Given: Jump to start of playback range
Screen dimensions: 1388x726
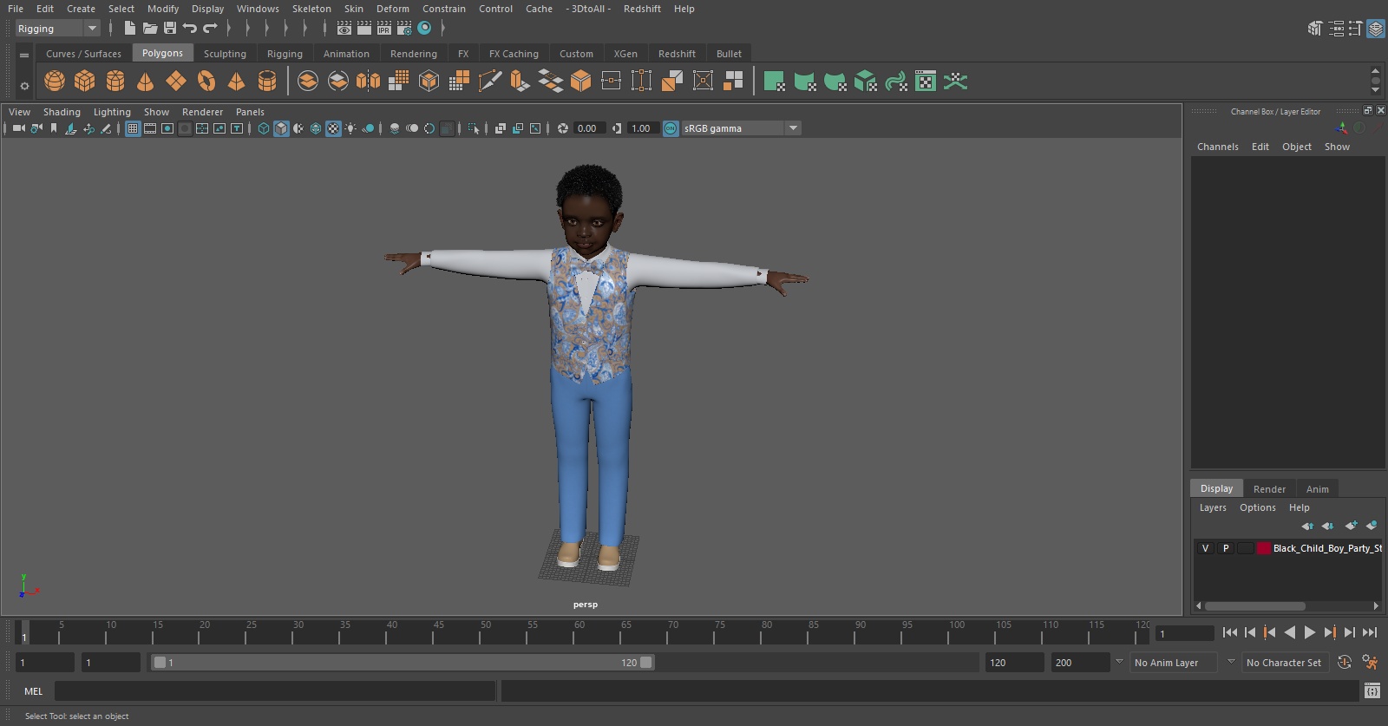Looking at the screenshot, I should coord(1229,633).
